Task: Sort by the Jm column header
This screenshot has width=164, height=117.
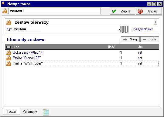Action: [x=140, y=47]
